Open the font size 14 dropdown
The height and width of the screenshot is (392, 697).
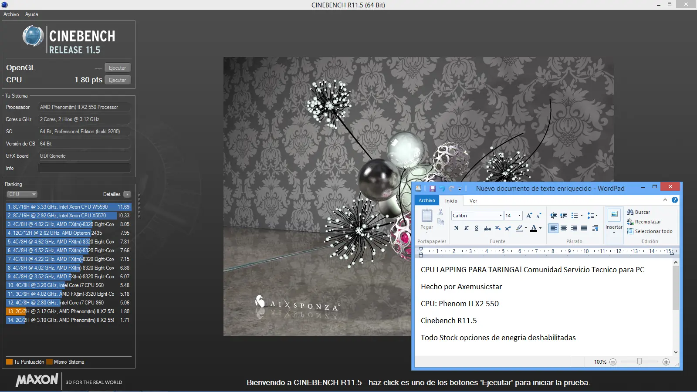pos(519,216)
